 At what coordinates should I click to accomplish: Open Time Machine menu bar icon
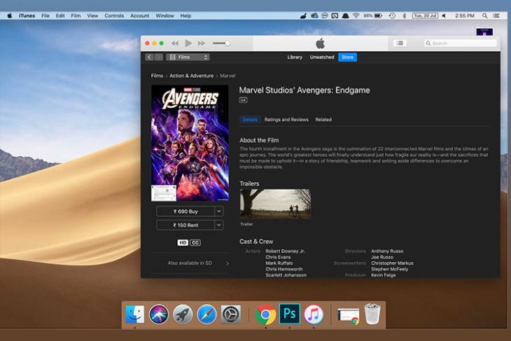point(393,15)
